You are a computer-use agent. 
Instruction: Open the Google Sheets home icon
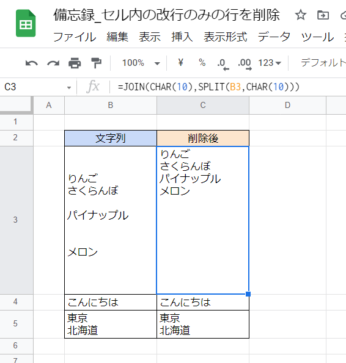click(x=26, y=23)
